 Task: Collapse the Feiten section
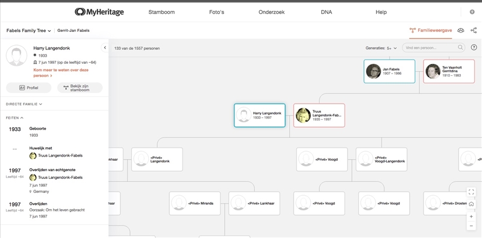[14, 117]
